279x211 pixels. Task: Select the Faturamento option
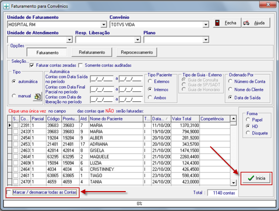click(47, 52)
